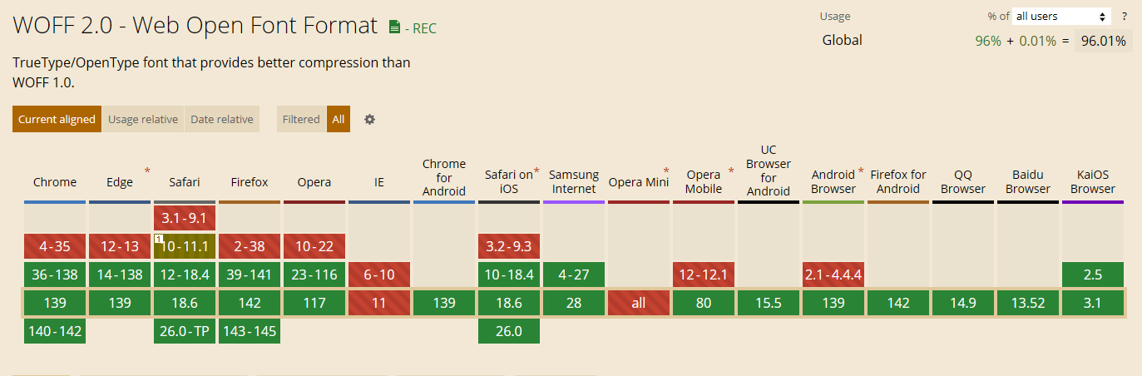Click the Global usage 96.01% total
The image size is (1142, 376).
click(x=1103, y=41)
